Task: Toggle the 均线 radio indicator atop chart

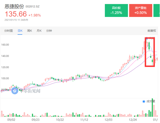Action: pyautogui.click(x=147, y=39)
